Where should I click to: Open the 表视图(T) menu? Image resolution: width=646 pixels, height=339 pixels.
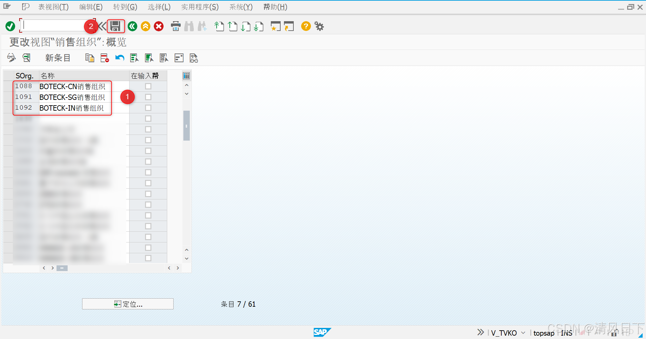tap(53, 7)
